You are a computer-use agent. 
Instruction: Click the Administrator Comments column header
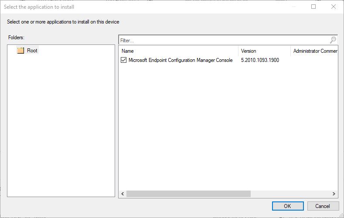[x=314, y=51]
